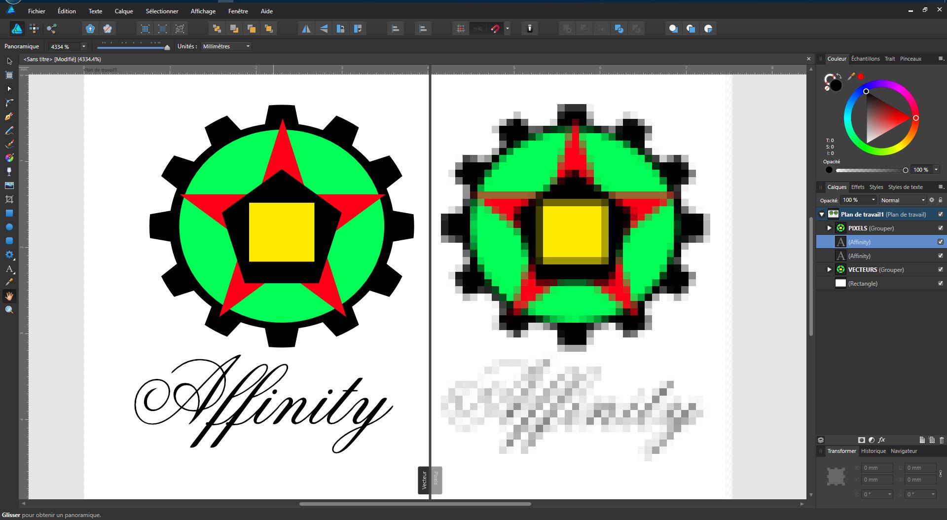
Task: Toggle visibility of (Rectangle) layer
Action: click(x=940, y=283)
